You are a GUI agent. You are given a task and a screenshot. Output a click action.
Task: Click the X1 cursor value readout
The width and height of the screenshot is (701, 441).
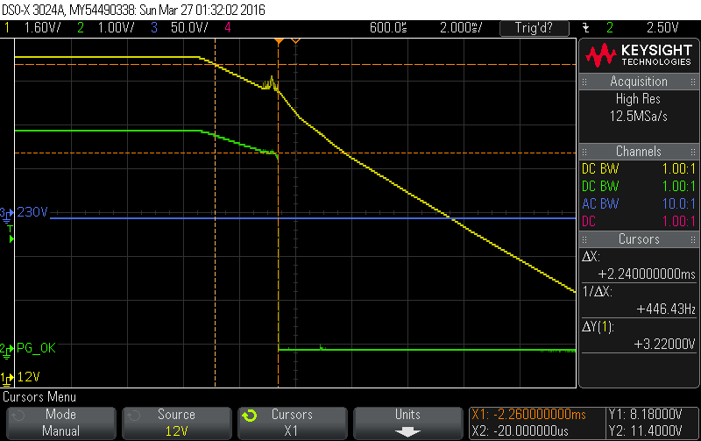pyautogui.click(x=528, y=415)
